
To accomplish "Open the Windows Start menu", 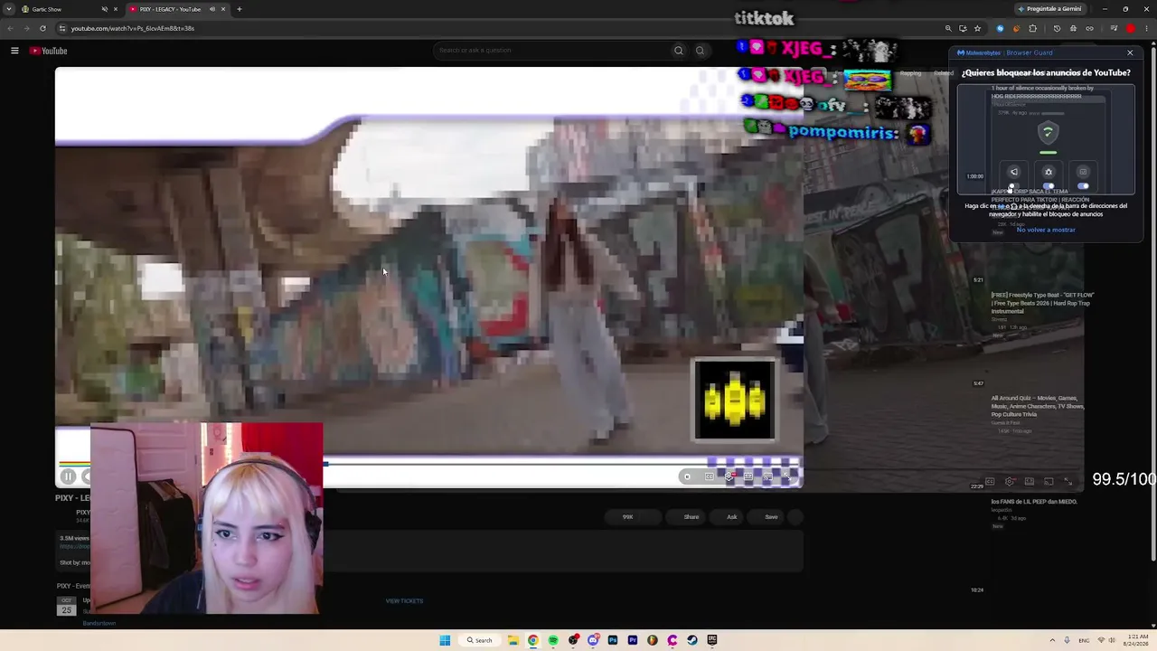I will coord(445,640).
